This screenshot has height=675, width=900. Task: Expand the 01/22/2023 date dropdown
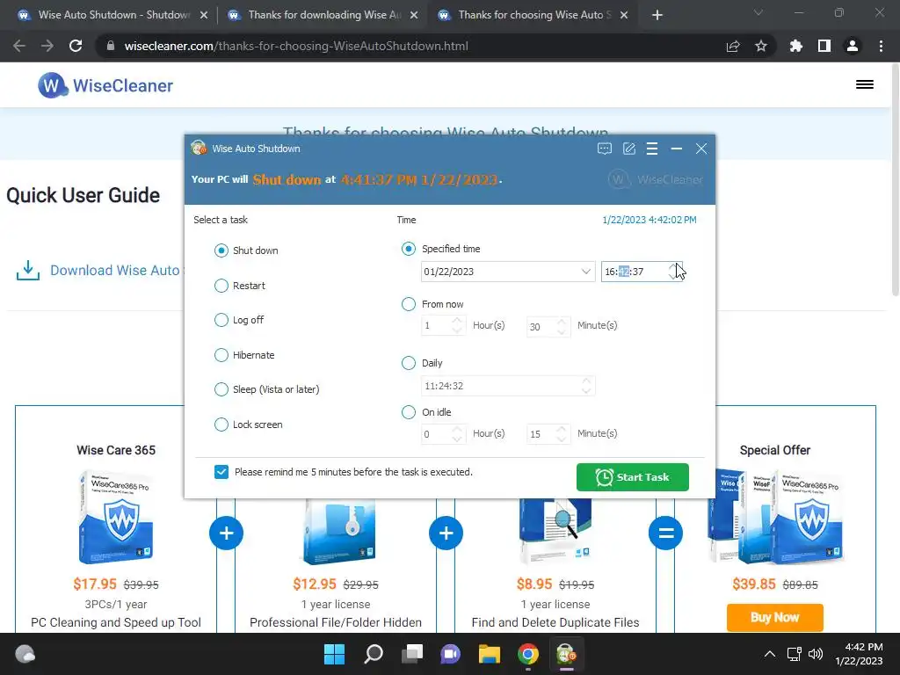click(585, 272)
